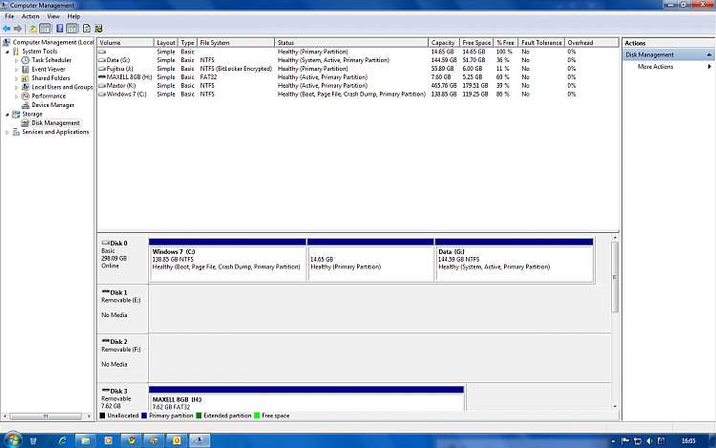Sort by the File System column header

click(236, 42)
